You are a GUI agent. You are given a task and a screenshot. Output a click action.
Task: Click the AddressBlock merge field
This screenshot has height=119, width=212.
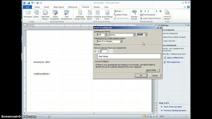tap(41, 74)
